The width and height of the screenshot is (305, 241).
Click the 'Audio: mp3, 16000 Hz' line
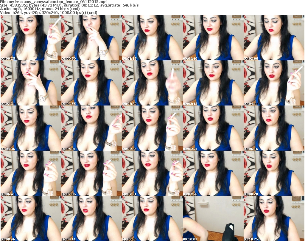pos(40,9)
